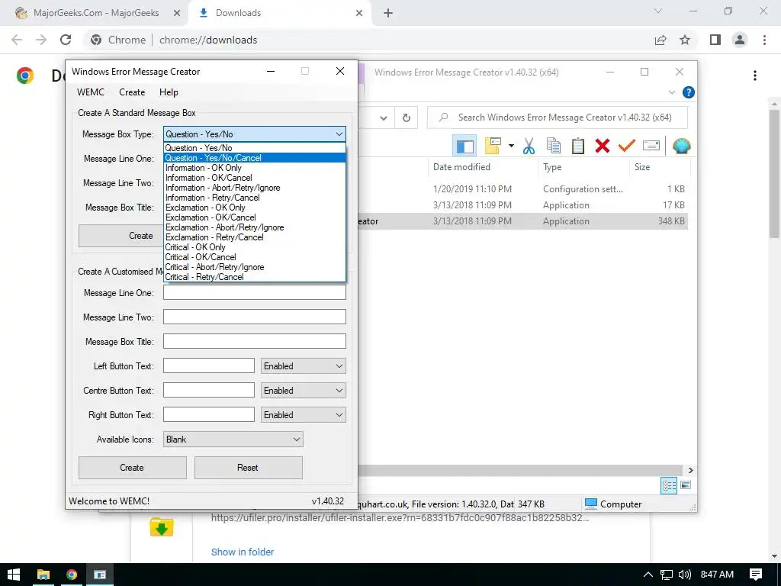Viewport: 781px width, 586px height.
Task: Click Create button for customised message box
Action: 132,468
